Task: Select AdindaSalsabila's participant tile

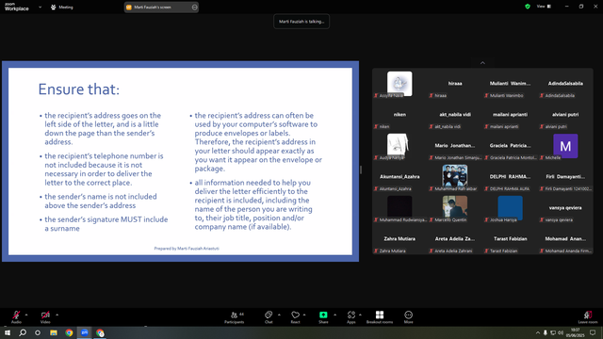Action: [x=565, y=84]
